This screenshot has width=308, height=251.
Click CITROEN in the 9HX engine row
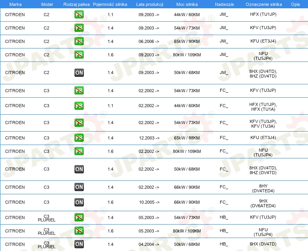tap(15, 202)
